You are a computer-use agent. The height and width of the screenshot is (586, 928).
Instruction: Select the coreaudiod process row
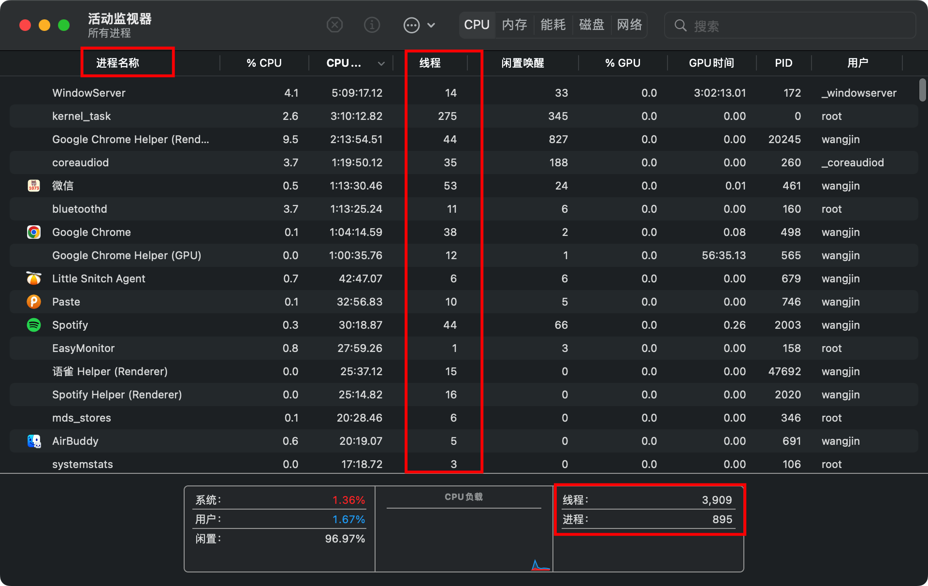pyautogui.click(x=464, y=162)
